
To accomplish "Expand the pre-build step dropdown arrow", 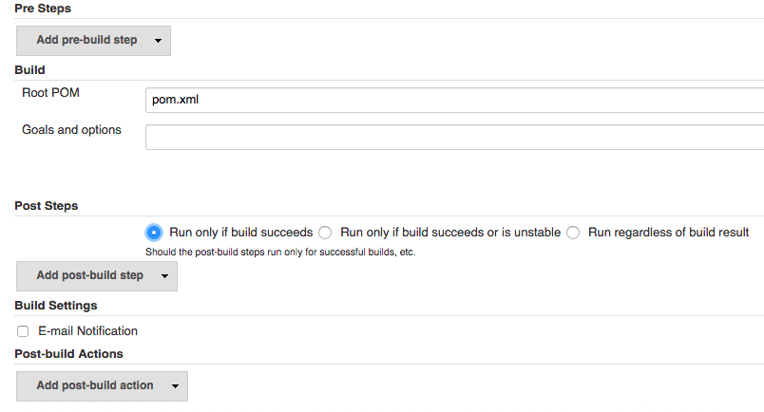I will pos(157,40).
